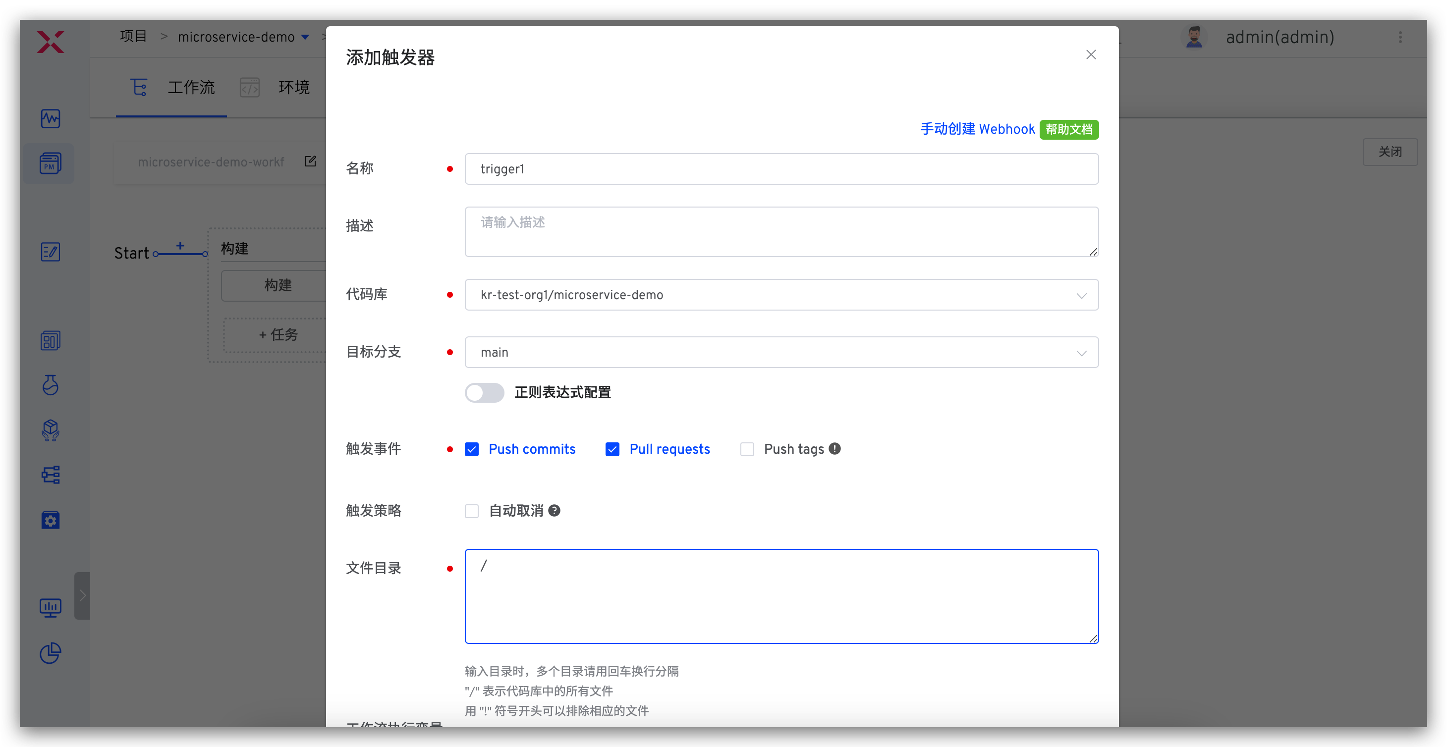Expand the sidebar with the arrow handle

[x=83, y=595]
